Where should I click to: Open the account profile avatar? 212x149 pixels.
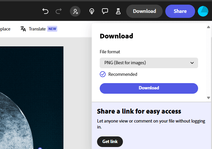(203, 11)
